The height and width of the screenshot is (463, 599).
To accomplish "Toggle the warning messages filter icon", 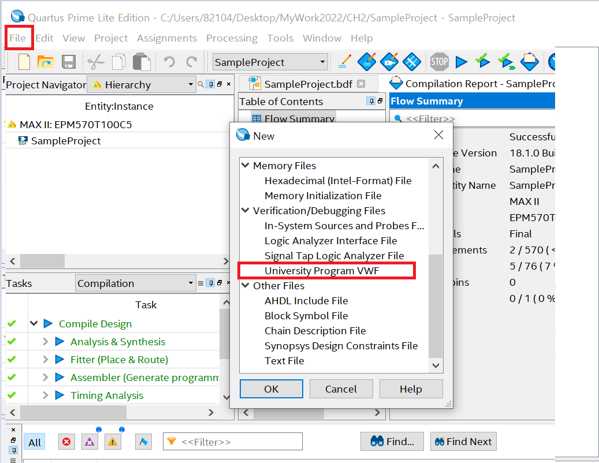I will click(x=113, y=442).
